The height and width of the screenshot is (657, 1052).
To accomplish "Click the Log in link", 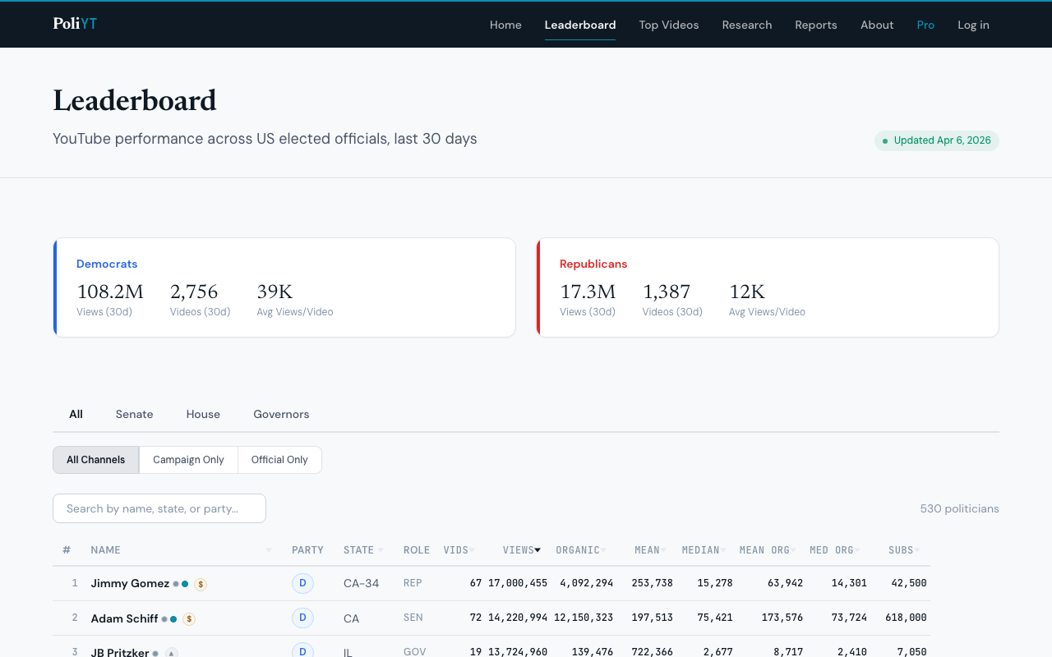I will (973, 25).
